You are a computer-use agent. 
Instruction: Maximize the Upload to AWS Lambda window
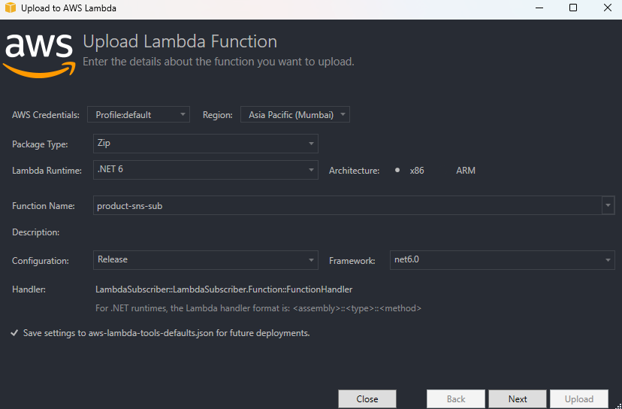click(573, 8)
